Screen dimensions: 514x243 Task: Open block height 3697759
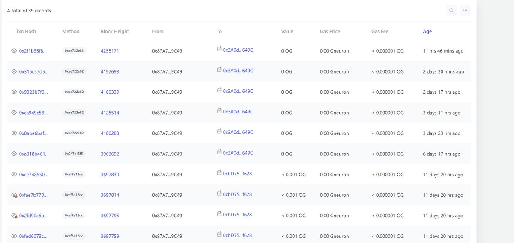pyautogui.click(x=110, y=236)
